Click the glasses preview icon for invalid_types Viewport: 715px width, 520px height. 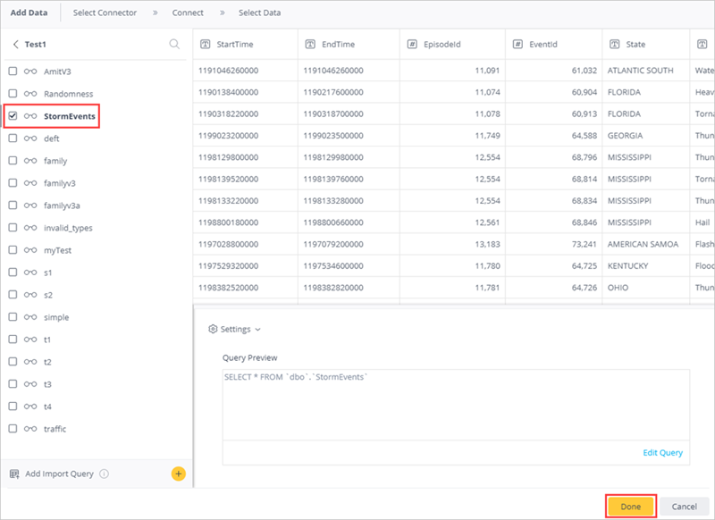click(x=30, y=228)
